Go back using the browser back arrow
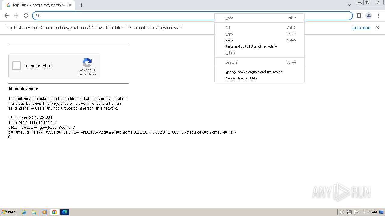The width and height of the screenshot is (385, 216). click(7, 16)
